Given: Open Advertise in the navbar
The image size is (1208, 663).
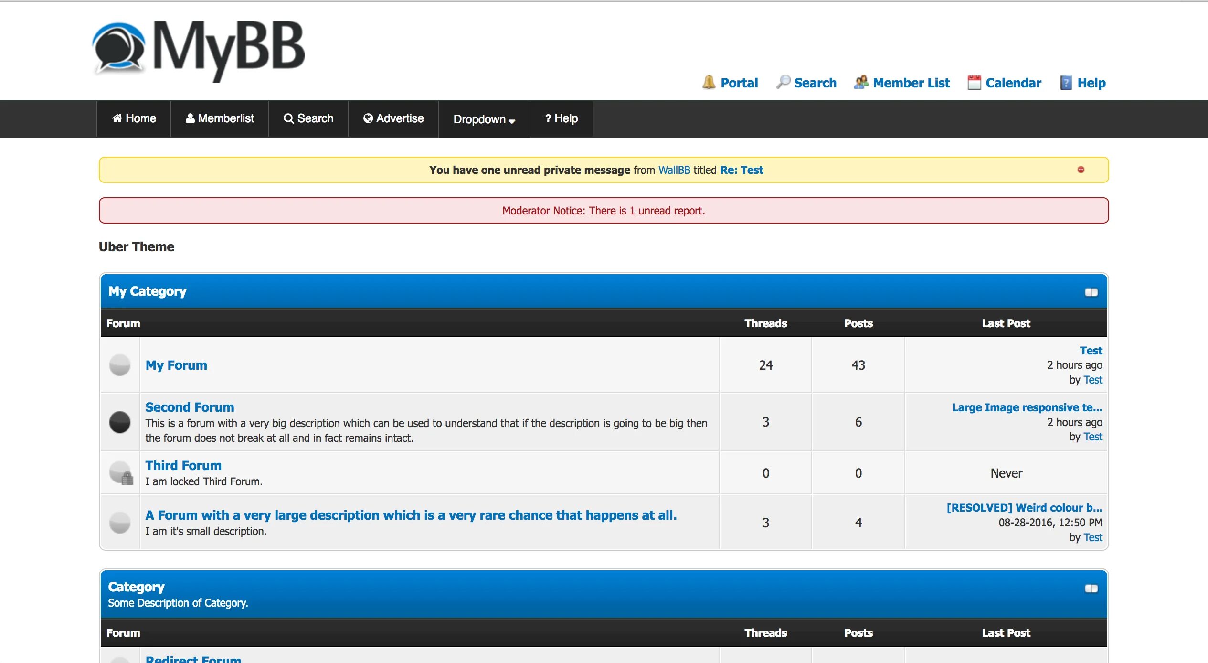Looking at the screenshot, I should tap(393, 118).
